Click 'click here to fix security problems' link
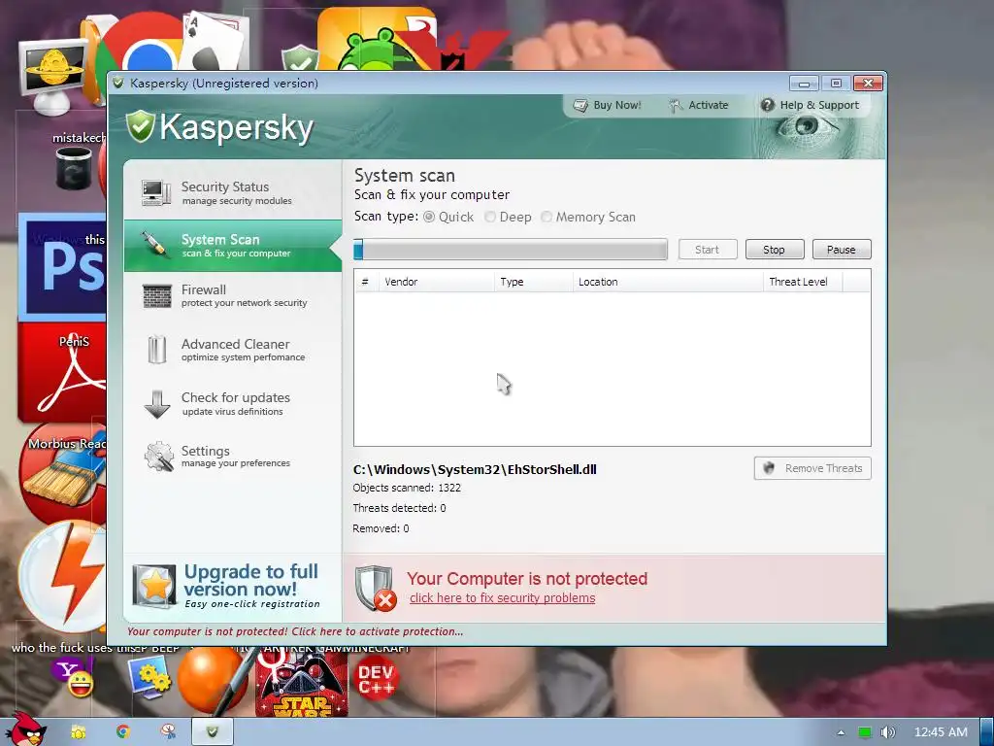 (x=502, y=598)
